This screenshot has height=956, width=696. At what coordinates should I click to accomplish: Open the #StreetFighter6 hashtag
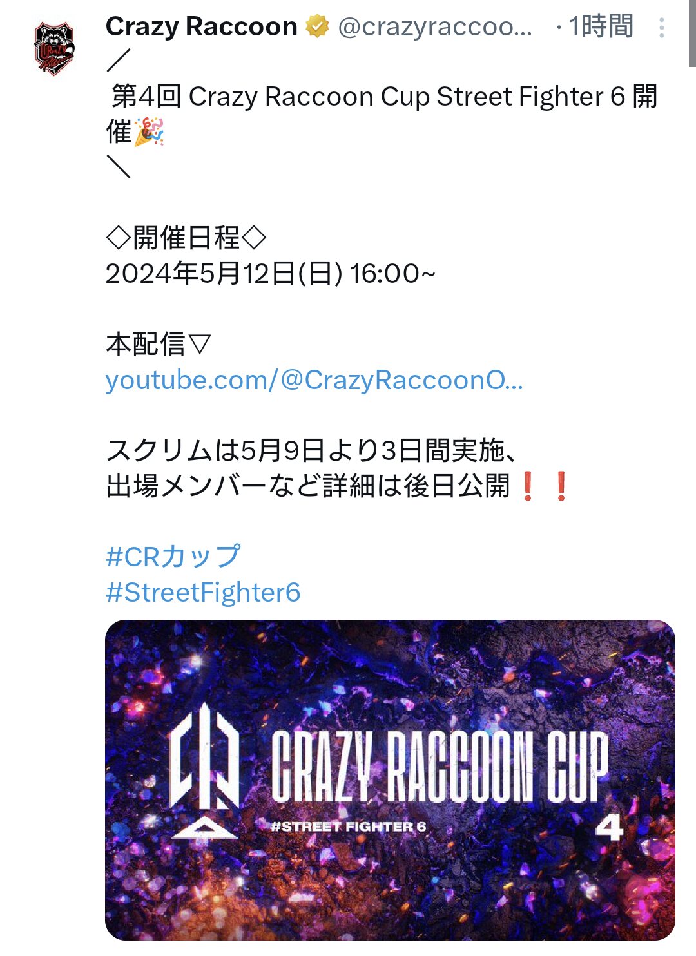coord(203,592)
